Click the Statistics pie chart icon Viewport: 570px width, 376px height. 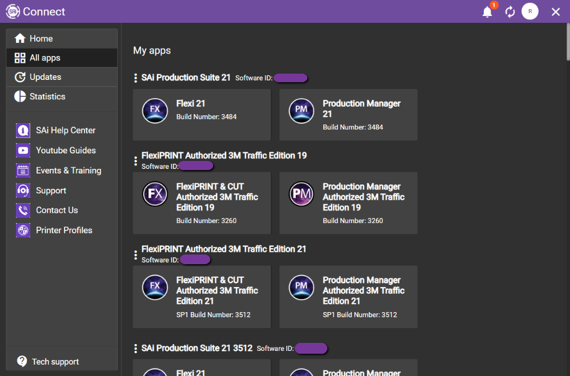pos(20,96)
